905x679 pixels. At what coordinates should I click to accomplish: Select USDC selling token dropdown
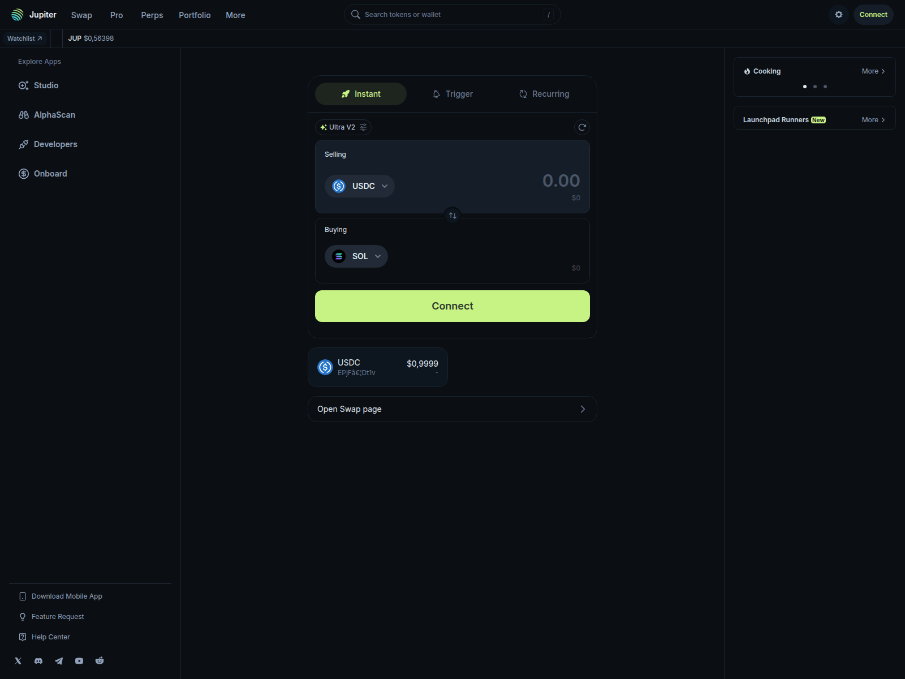360,186
